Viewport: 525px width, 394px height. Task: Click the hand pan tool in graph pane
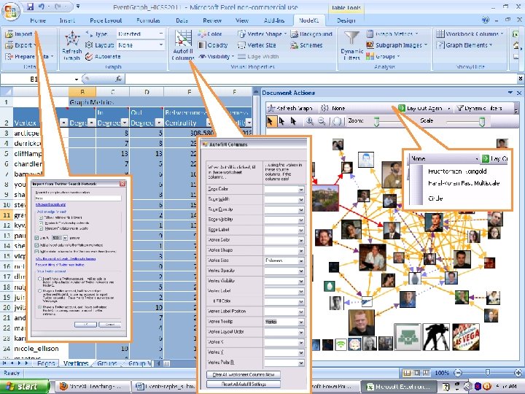pyautogui.click(x=337, y=121)
